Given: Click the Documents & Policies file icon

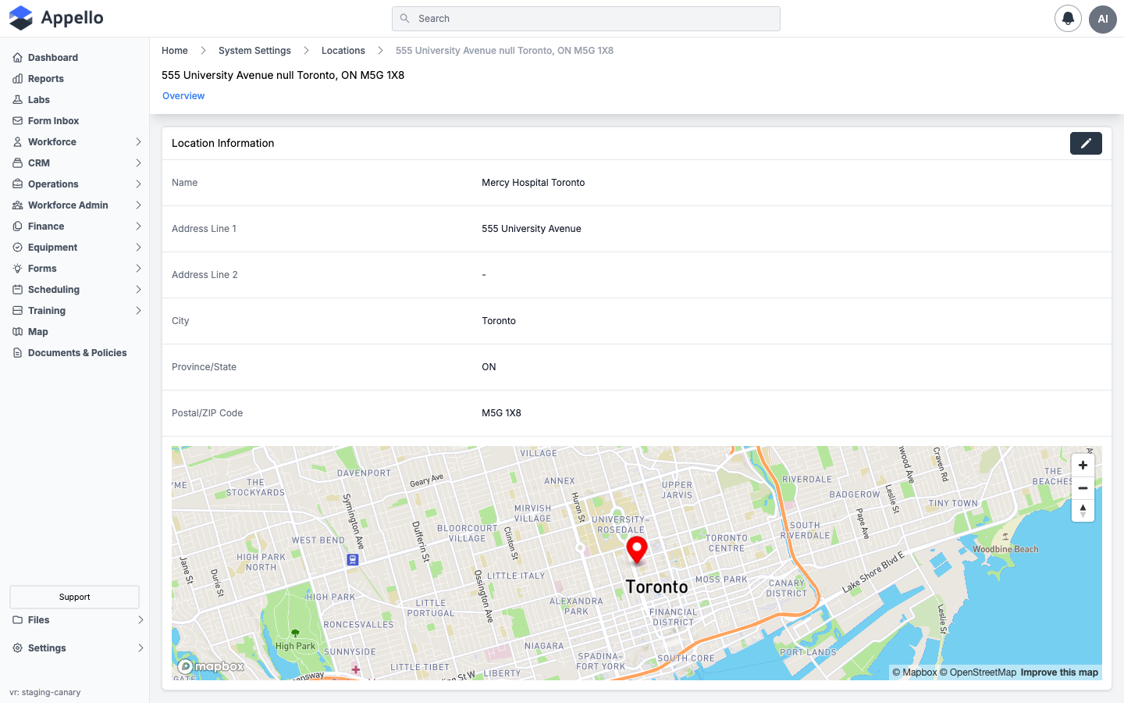Looking at the screenshot, I should tap(17, 353).
